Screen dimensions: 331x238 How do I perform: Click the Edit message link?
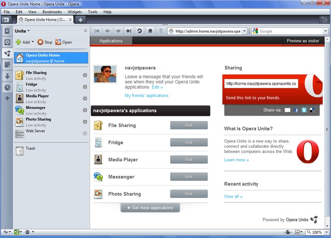point(157,87)
